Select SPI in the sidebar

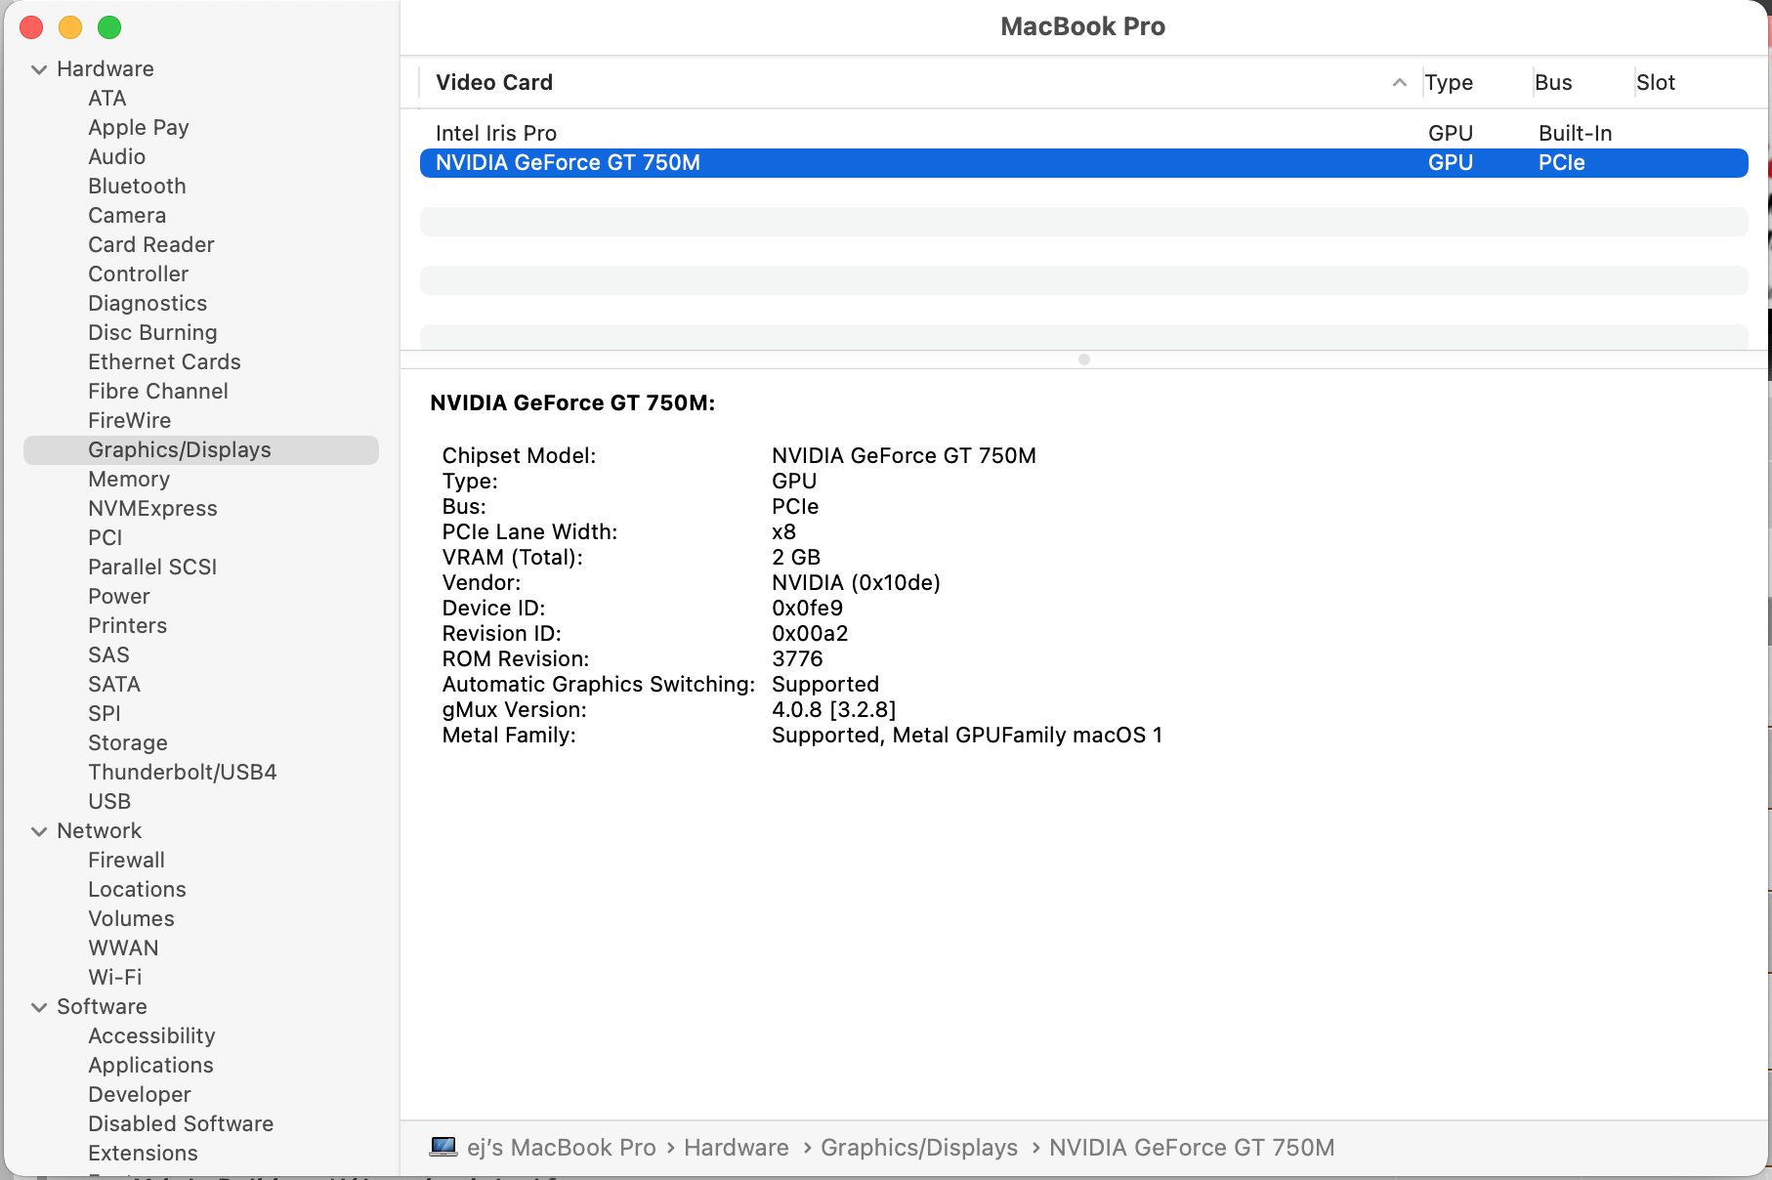[x=105, y=714]
